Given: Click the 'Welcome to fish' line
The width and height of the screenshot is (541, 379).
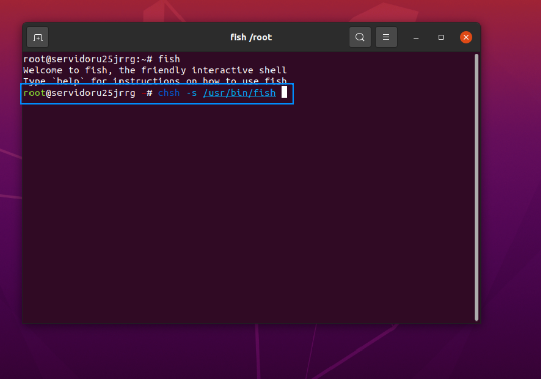Looking at the screenshot, I should pos(155,70).
